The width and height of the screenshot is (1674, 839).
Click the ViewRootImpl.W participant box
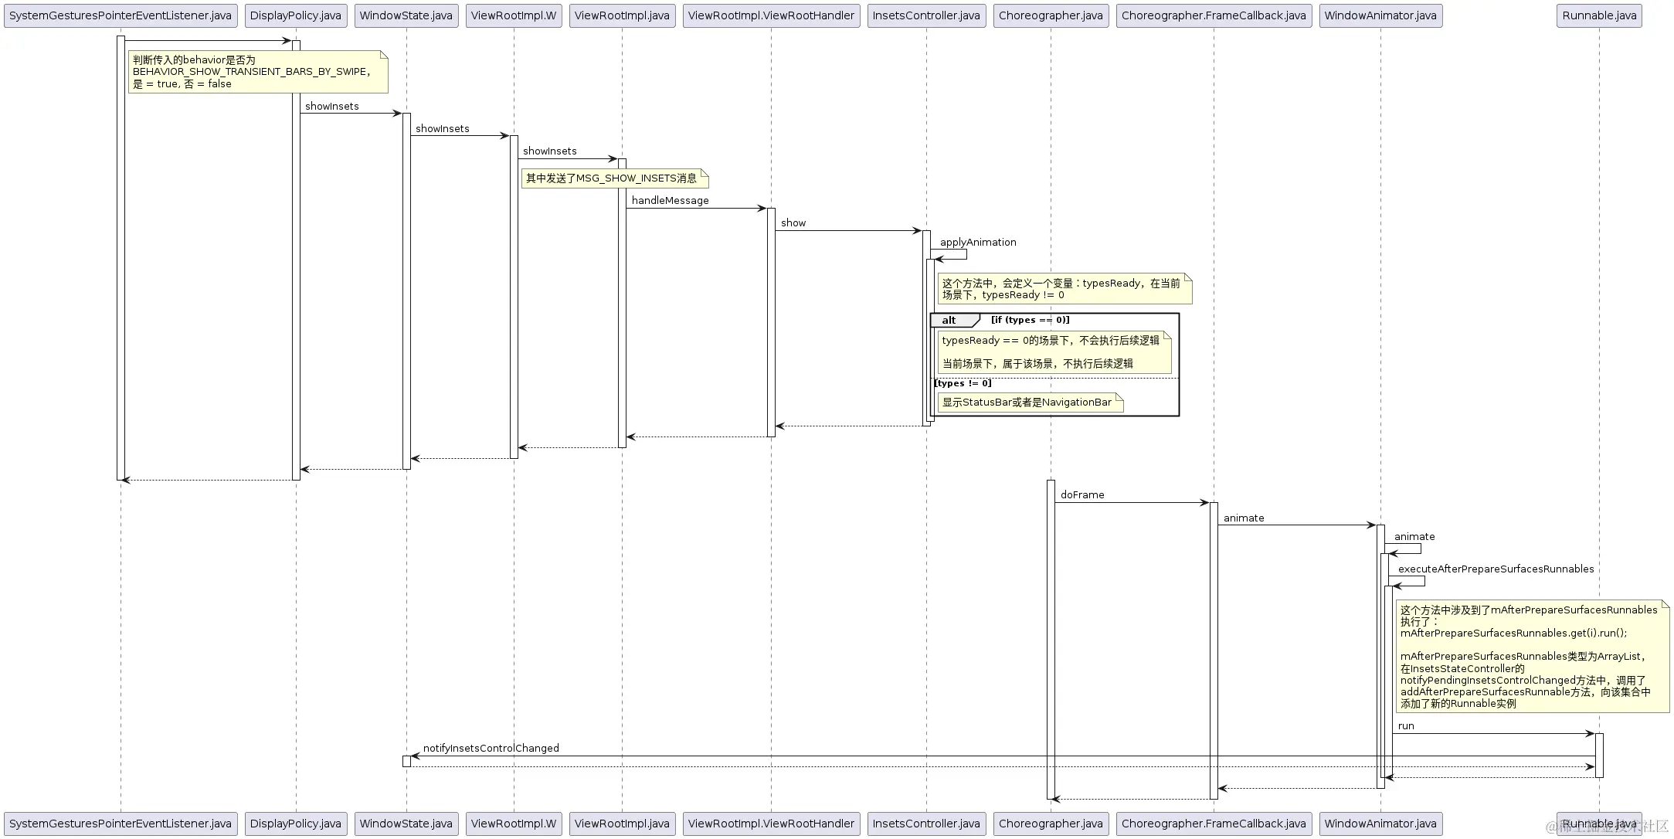point(513,15)
